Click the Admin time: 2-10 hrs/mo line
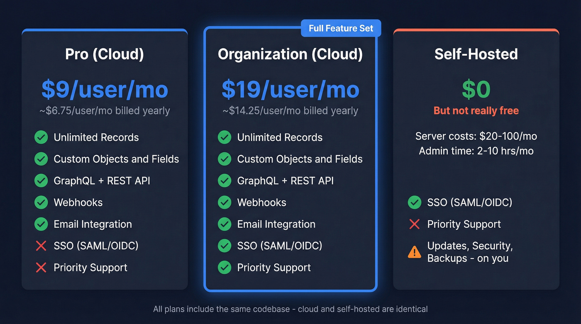 [x=476, y=151]
